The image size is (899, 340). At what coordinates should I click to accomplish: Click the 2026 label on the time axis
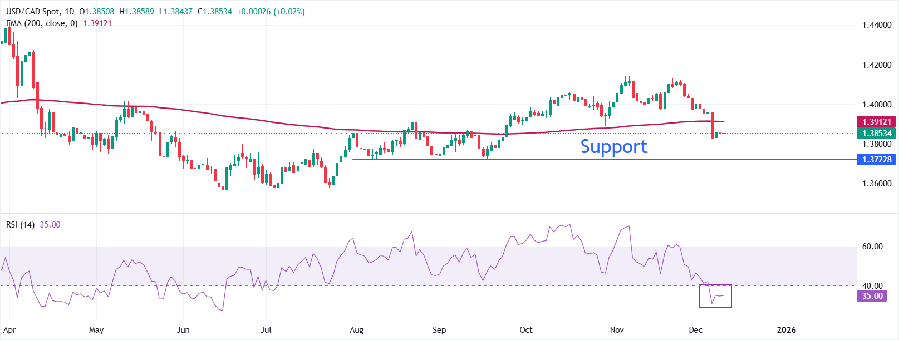786,330
